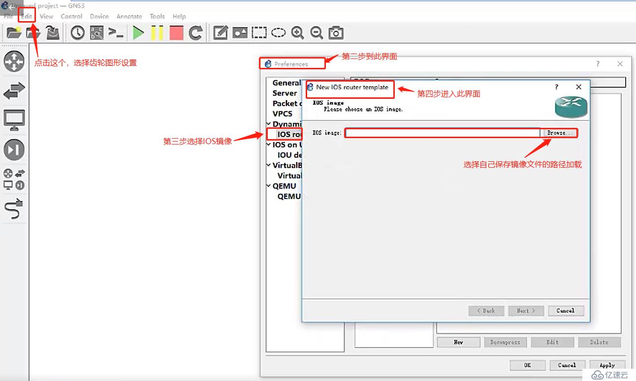
Task: Collapse the VirtualBox tree node
Action: pyautogui.click(x=269, y=165)
